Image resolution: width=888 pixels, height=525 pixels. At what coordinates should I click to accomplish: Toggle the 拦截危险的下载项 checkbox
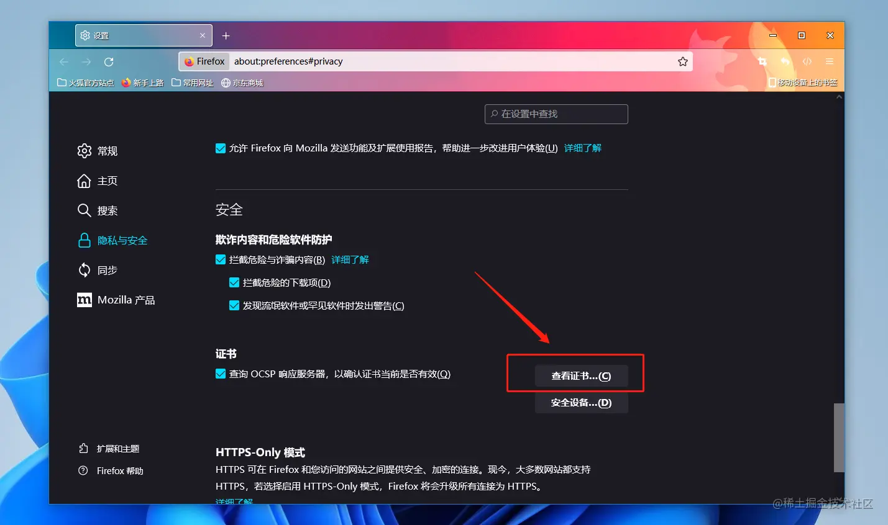[x=234, y=282]
